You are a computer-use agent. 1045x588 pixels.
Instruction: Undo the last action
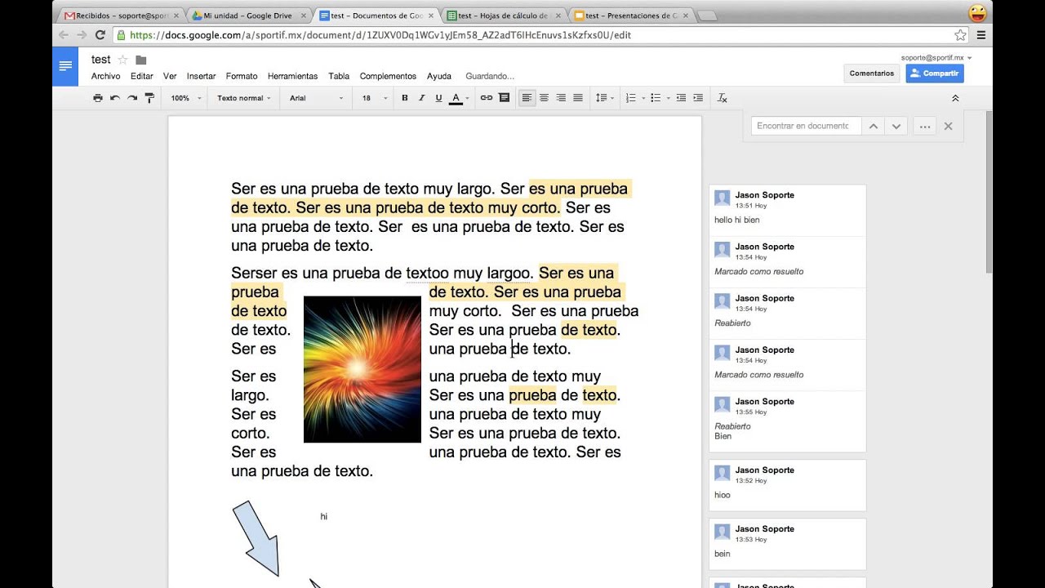(x=115, y=98)
